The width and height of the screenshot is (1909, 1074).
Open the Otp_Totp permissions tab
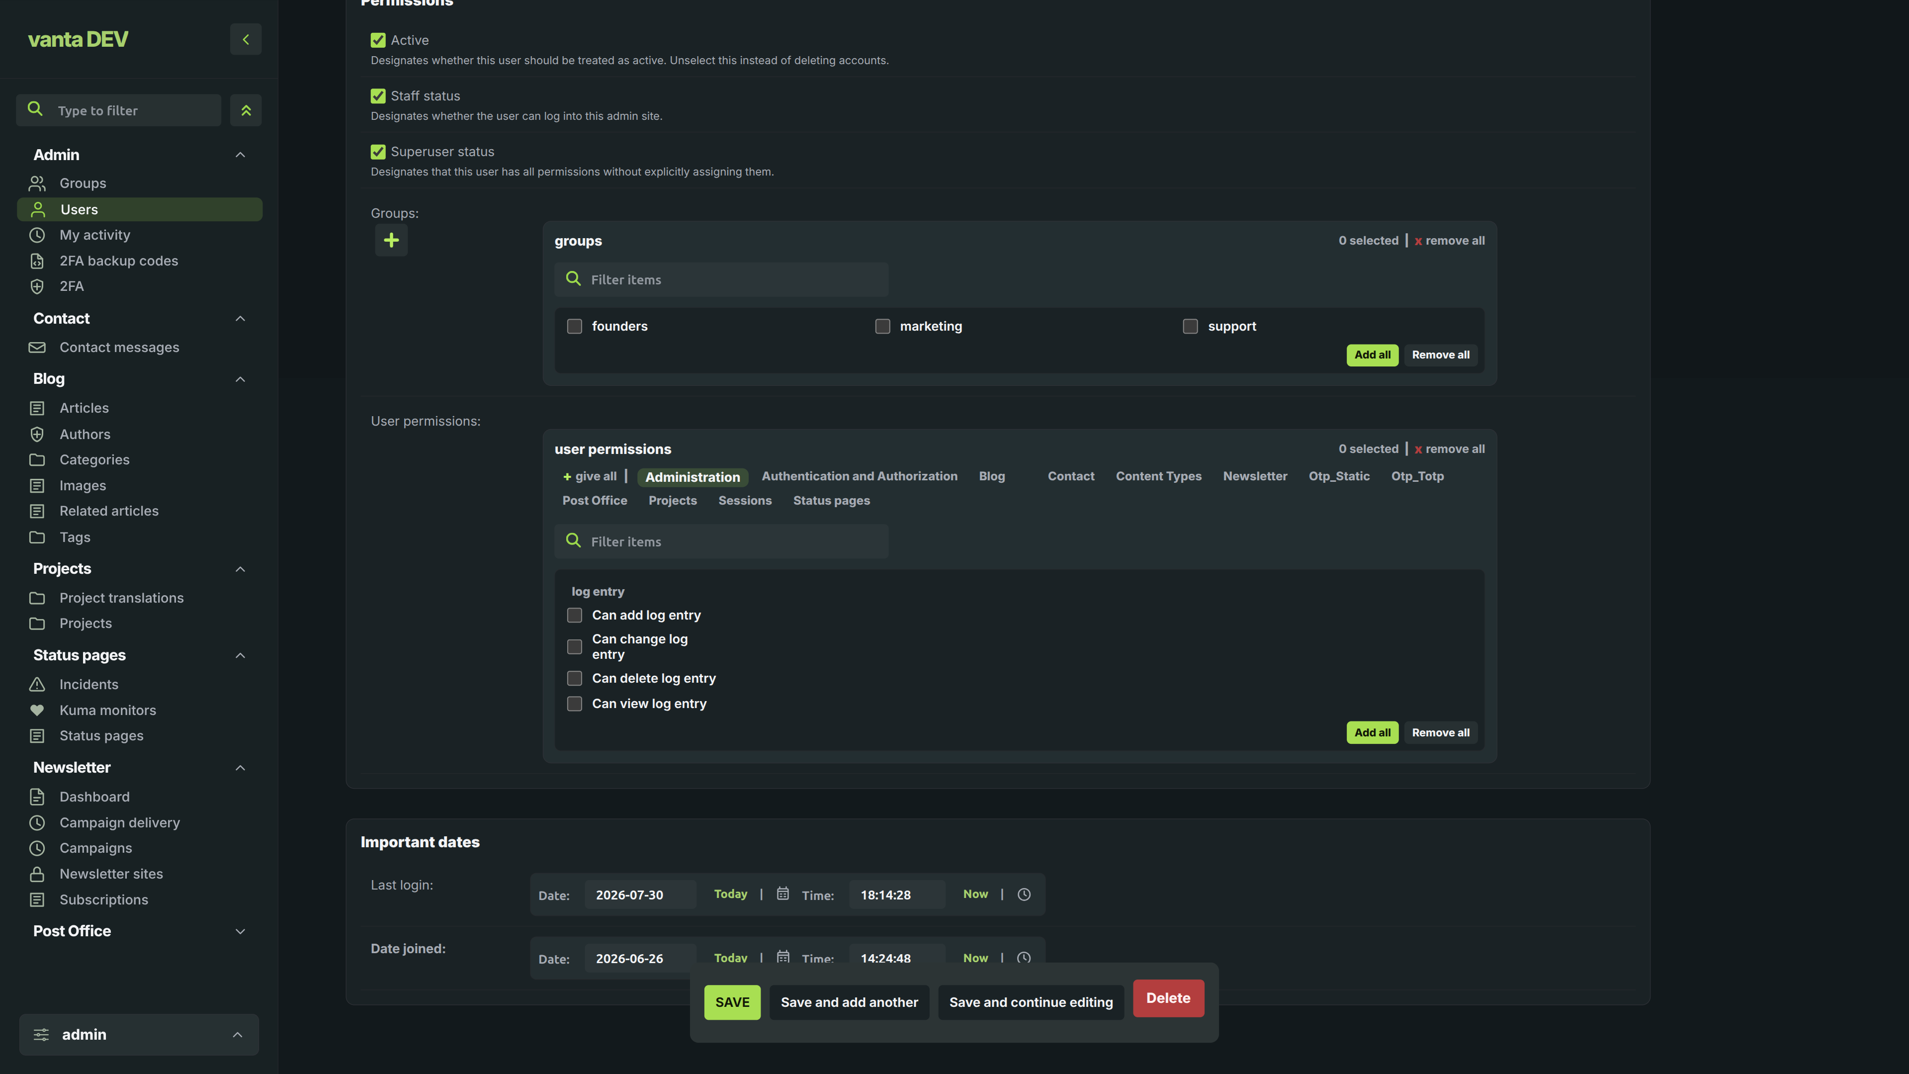(x=1417, y=477)
